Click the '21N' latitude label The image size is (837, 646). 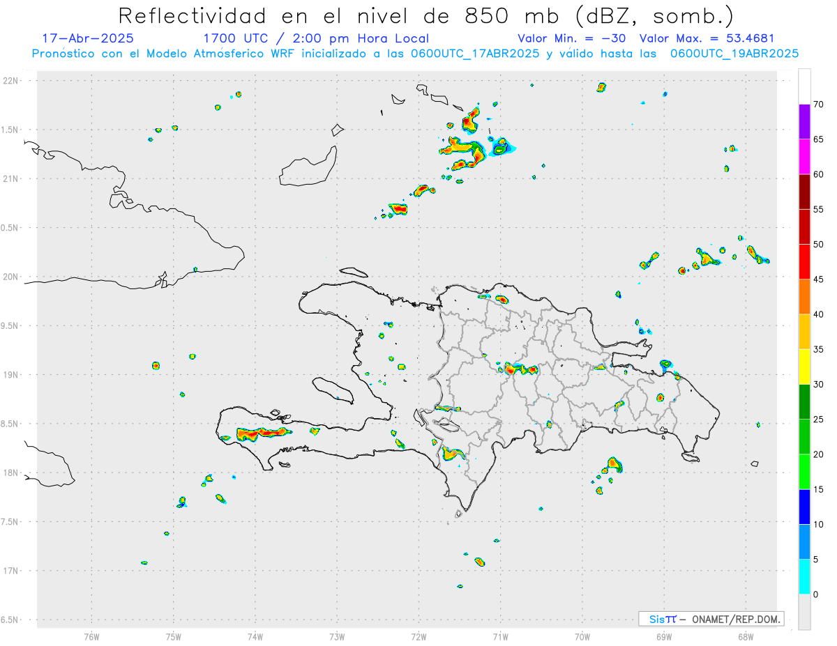click(x=11, y=178)
